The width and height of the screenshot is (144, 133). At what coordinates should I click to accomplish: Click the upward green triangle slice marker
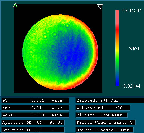pos(15,6)
